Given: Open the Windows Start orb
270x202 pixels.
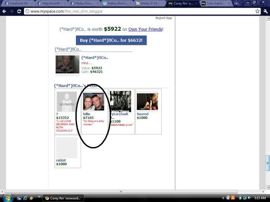Looking at the screenshot, I should pyautogui.click(x=7, y=198).
